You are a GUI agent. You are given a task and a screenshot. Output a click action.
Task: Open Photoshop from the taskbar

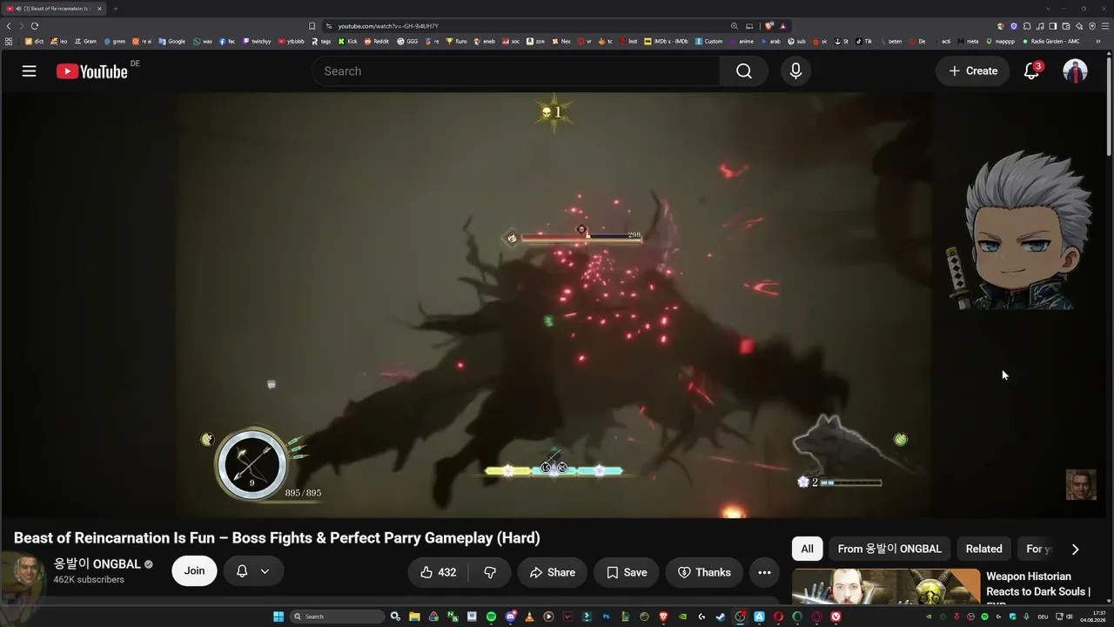click(x=606, y=617)
